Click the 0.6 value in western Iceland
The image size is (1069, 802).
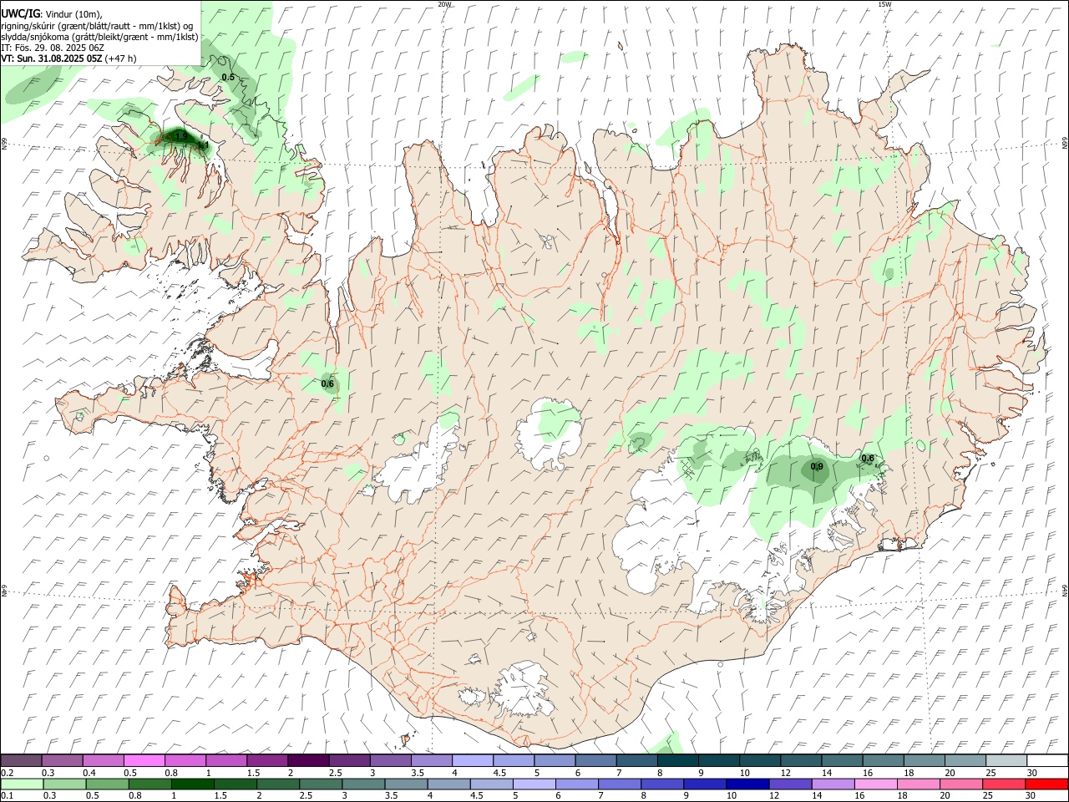pos(327,384)
